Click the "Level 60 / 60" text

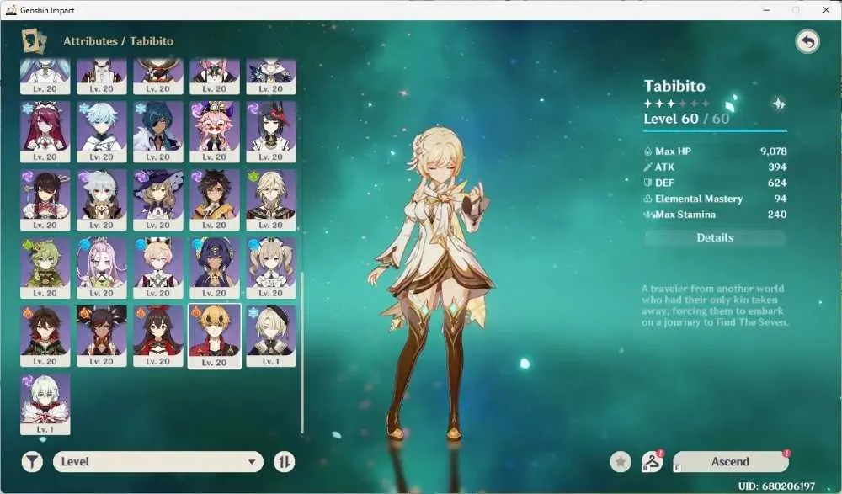click(x=686, y=119)
